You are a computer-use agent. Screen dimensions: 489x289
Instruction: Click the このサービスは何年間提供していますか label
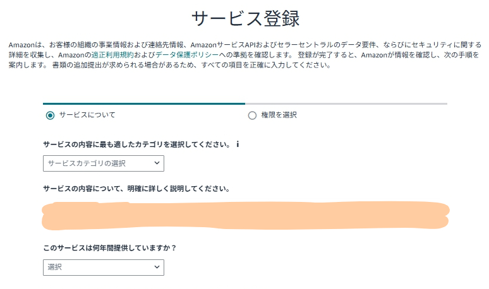(x=109, y=247)
